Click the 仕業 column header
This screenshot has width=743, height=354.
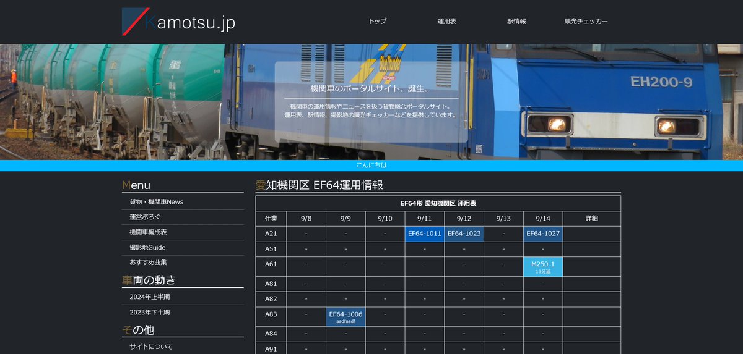point(271,219)
